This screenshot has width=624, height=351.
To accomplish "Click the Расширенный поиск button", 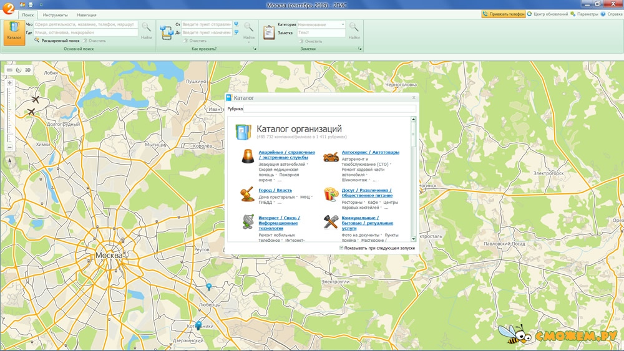I will 57,41.
